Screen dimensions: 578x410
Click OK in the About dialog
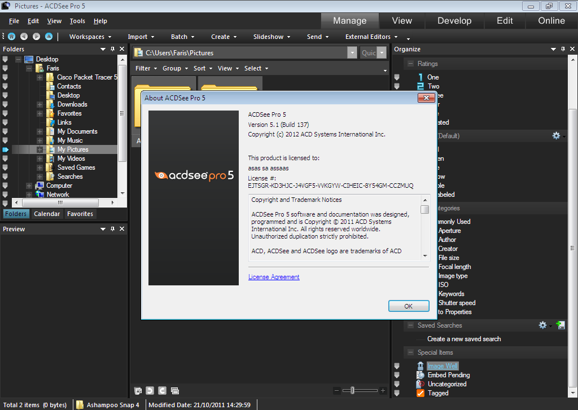409,306
